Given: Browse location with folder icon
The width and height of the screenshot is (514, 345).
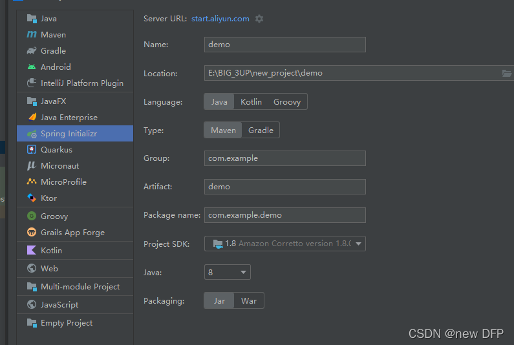Looking at the screenshot, I should [507, 74].
